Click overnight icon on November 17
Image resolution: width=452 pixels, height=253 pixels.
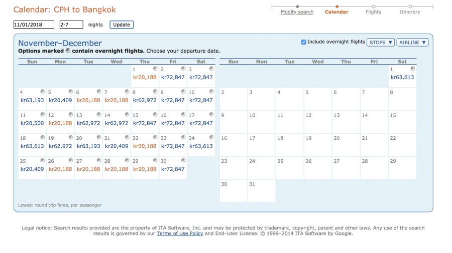(x=211, y=115)
